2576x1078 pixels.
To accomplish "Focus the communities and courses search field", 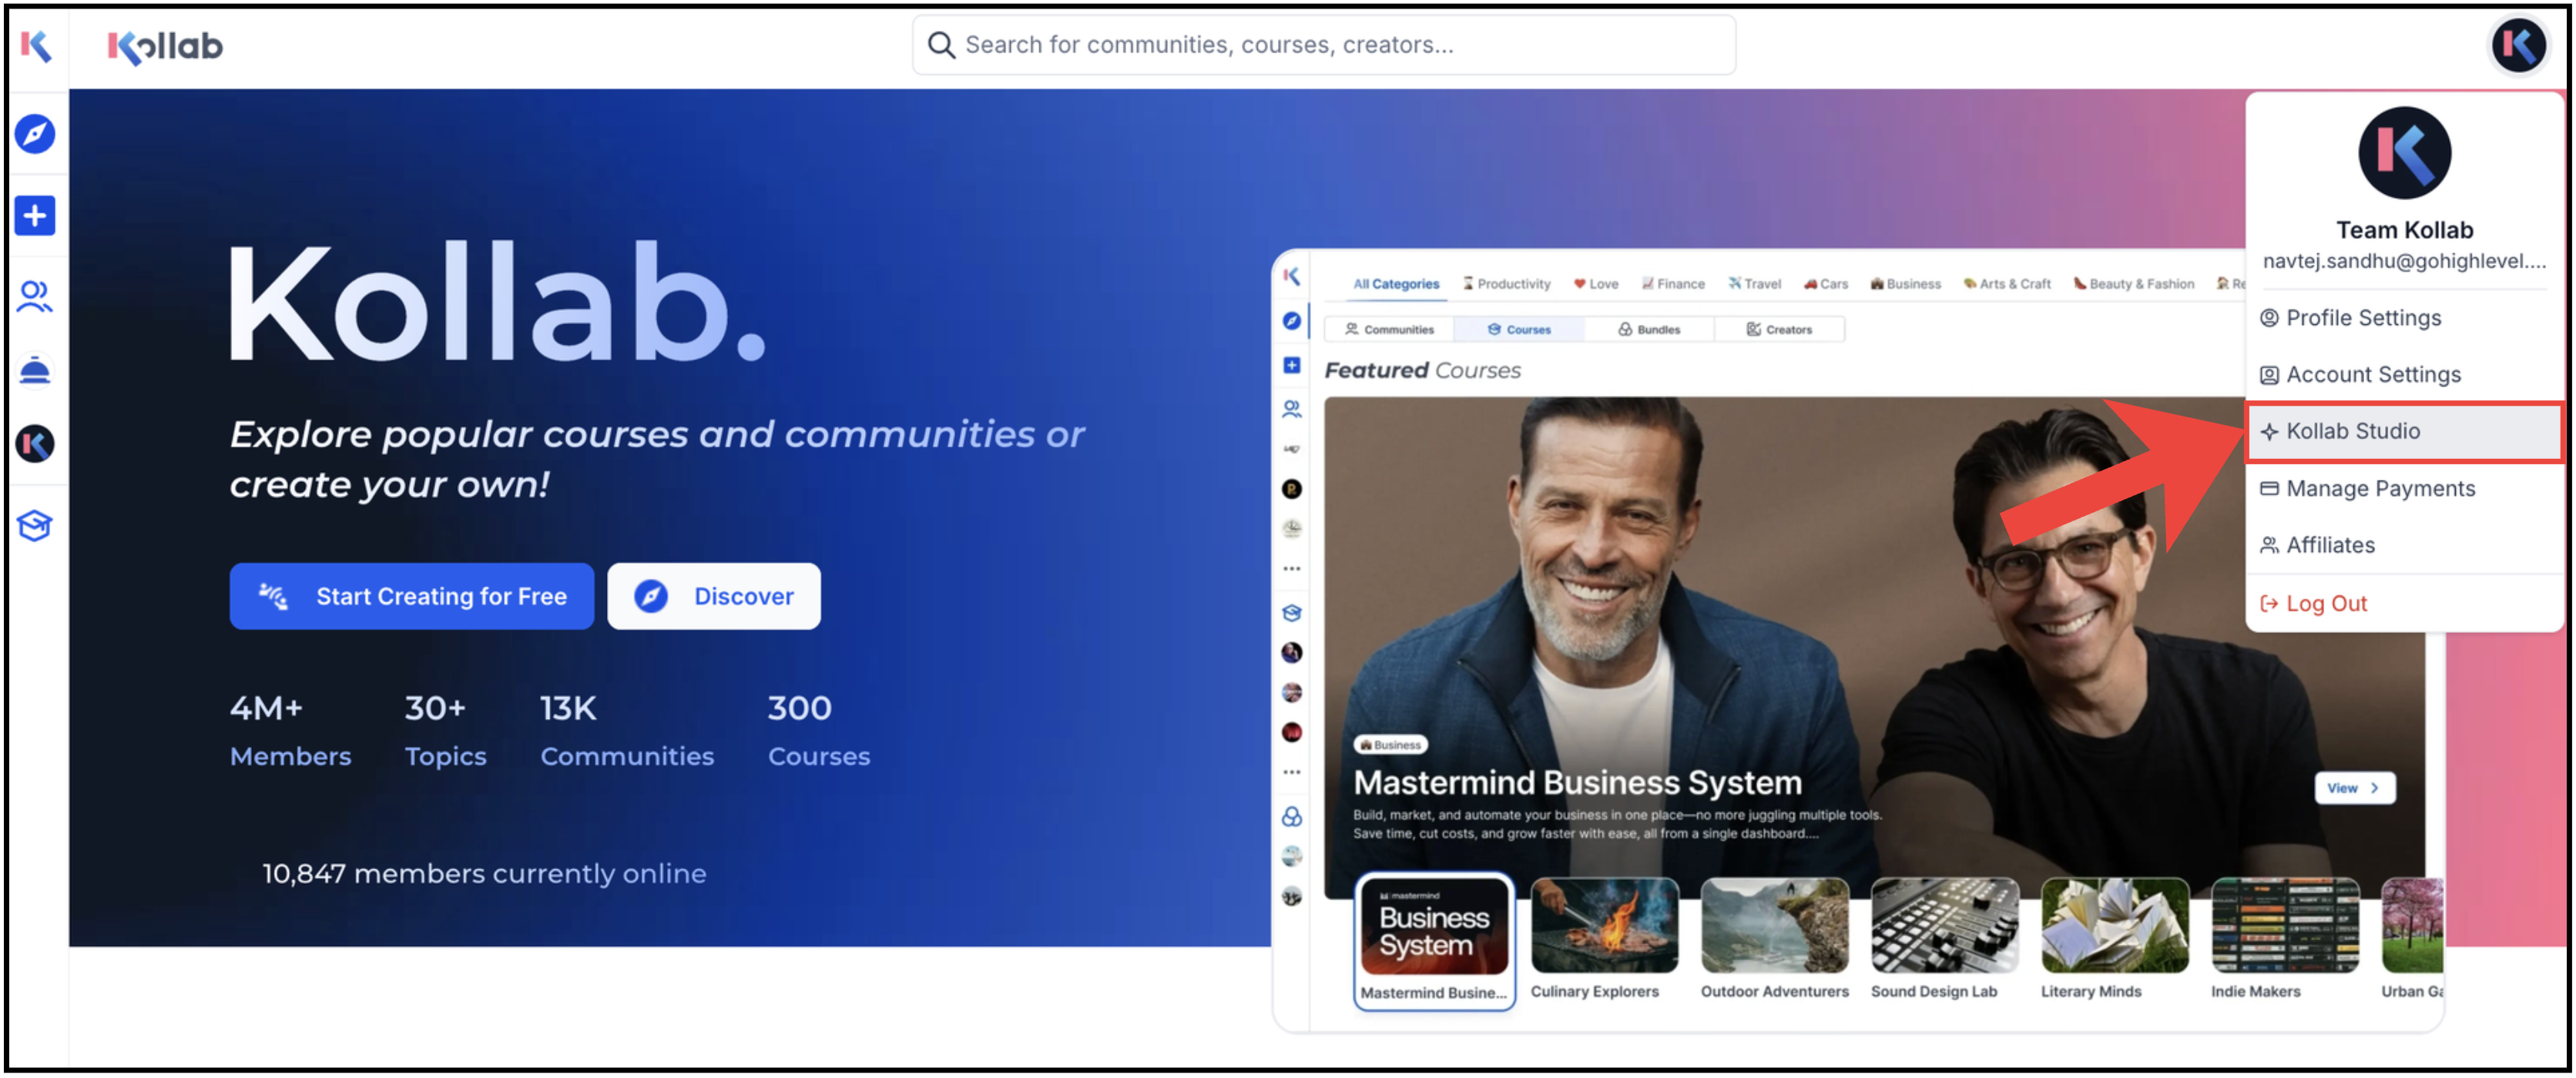I will 1324,45.
